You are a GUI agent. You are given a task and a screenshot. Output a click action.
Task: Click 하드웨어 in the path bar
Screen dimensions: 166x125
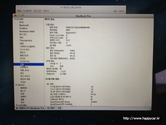click(51, 108)
